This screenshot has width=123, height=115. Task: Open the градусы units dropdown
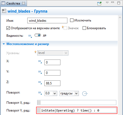76,94
